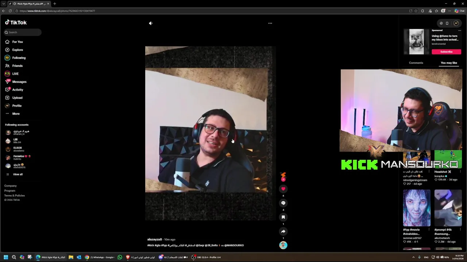
Task: Toggle the like heart on the video
Action: pyautogui.click(x=283, y=189)
